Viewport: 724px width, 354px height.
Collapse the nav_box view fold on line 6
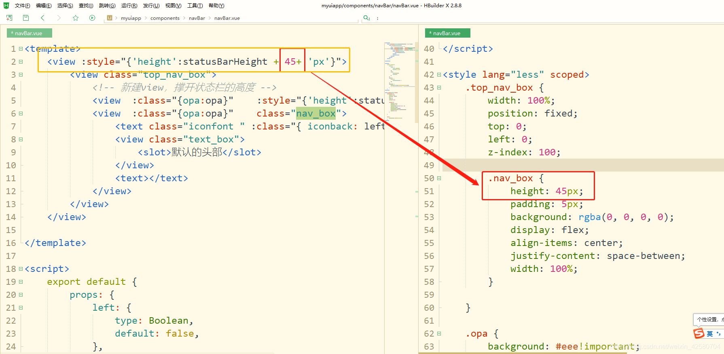pyautogui.click(x=21, y=114)
